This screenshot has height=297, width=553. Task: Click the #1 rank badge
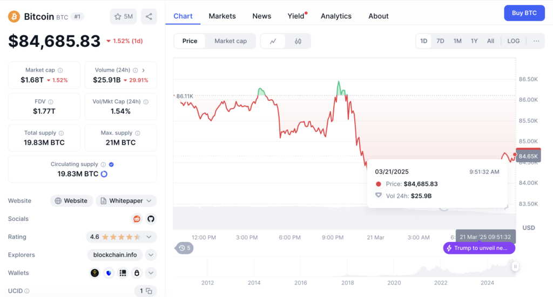[77, 17]
